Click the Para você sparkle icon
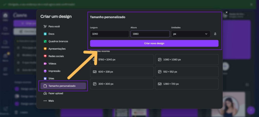The height and width of the screenshot is (117, 259). click(45, 26)
